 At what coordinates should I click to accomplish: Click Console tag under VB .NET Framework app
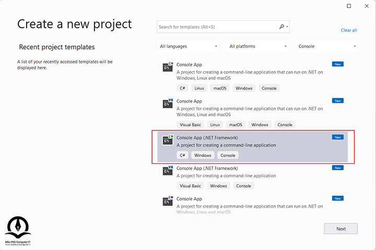[x=244, y=186]
